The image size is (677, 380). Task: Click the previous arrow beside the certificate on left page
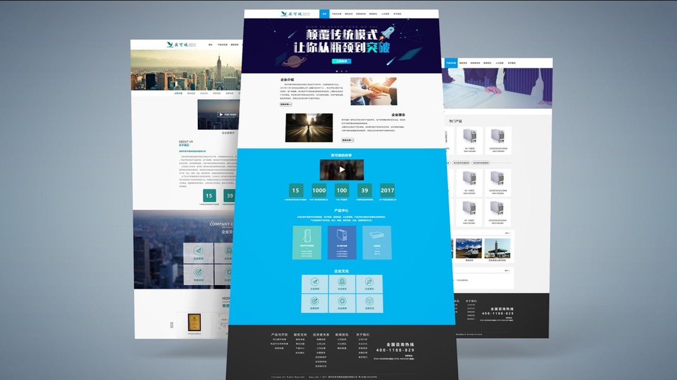coord(172,325)
